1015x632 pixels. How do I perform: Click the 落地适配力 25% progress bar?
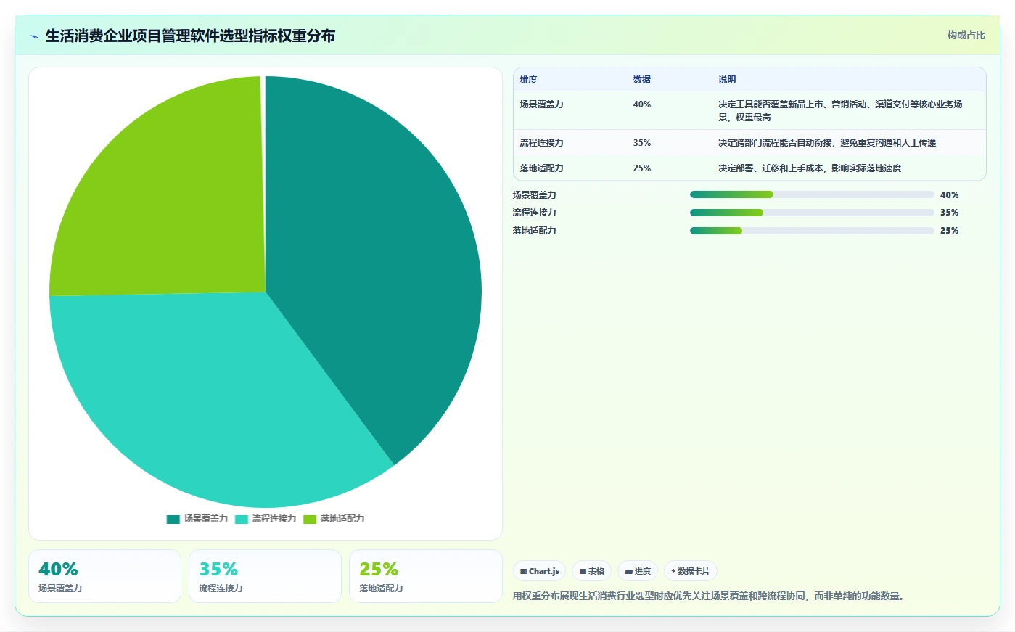[812, 231]
